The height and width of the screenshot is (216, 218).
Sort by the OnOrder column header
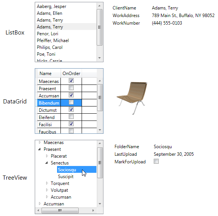pyautogui.click(x=71, y=74)
